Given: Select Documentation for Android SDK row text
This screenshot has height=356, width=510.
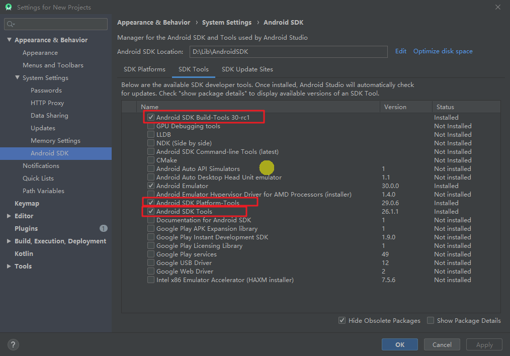Looking at the screenshot, I should click(204, 220).
